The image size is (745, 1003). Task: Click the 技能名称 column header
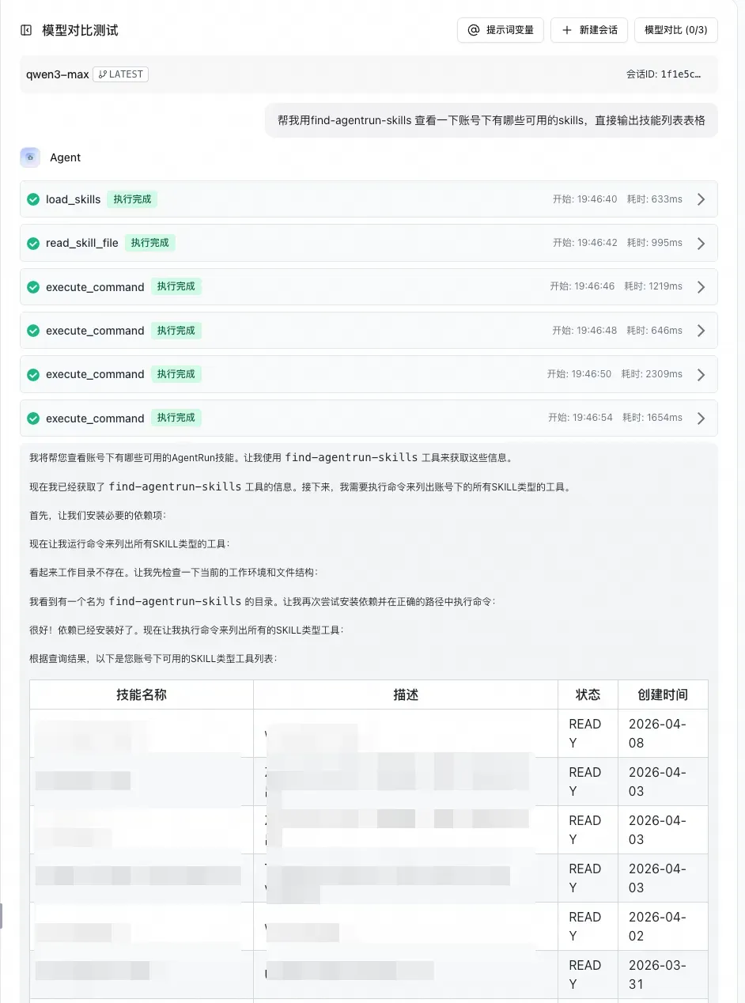tap(142, 695)
